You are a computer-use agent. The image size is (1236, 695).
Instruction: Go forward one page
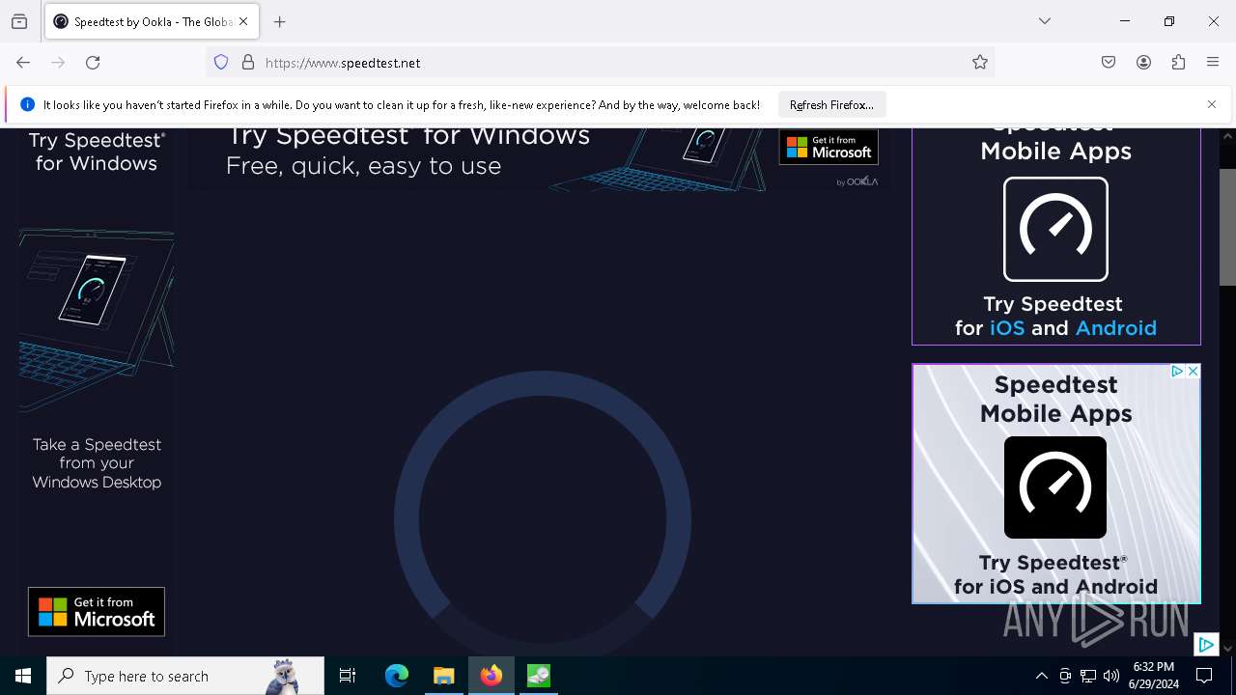58,63
